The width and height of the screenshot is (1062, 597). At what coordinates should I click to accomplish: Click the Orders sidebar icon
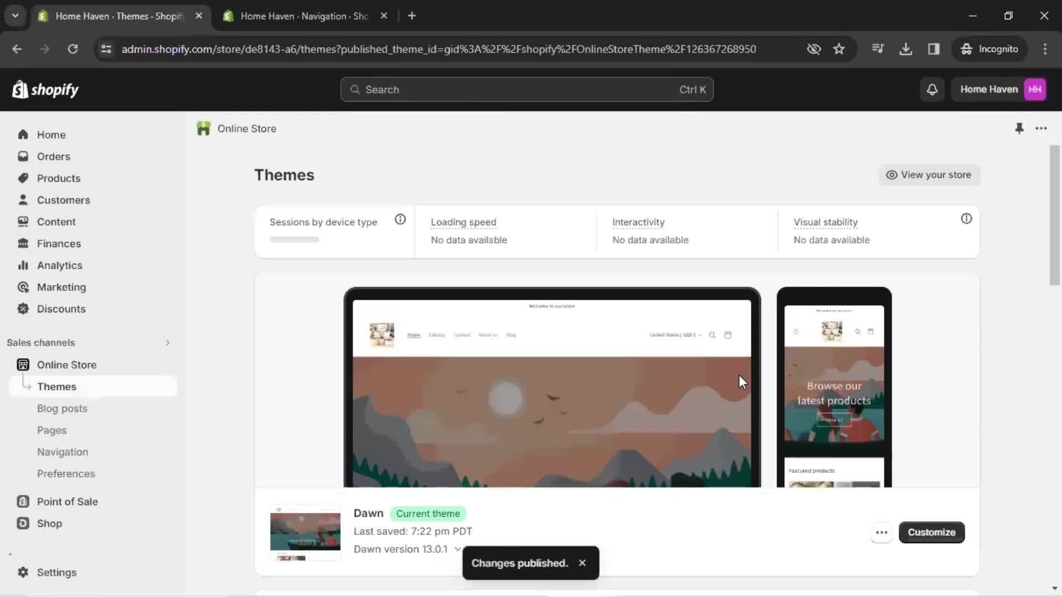click(x=23, y=156)
